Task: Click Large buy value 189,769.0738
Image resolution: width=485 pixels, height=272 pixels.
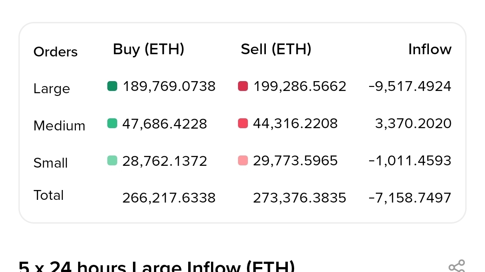Action: tap(169, 86)
